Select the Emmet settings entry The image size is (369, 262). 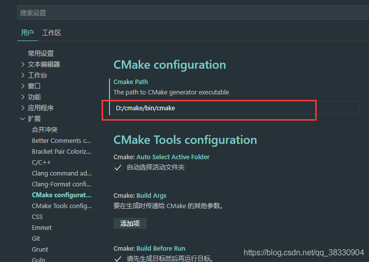click(x=42, y=227)
